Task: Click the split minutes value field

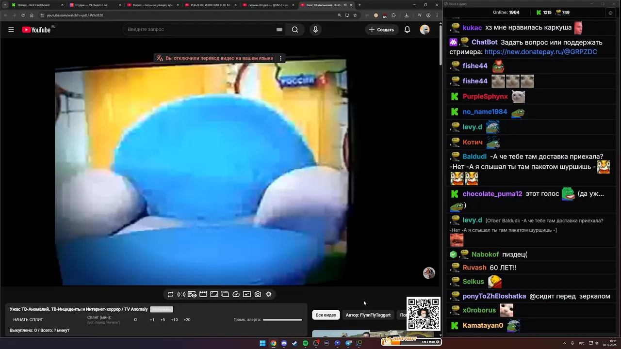Action: tap(135, 320)
